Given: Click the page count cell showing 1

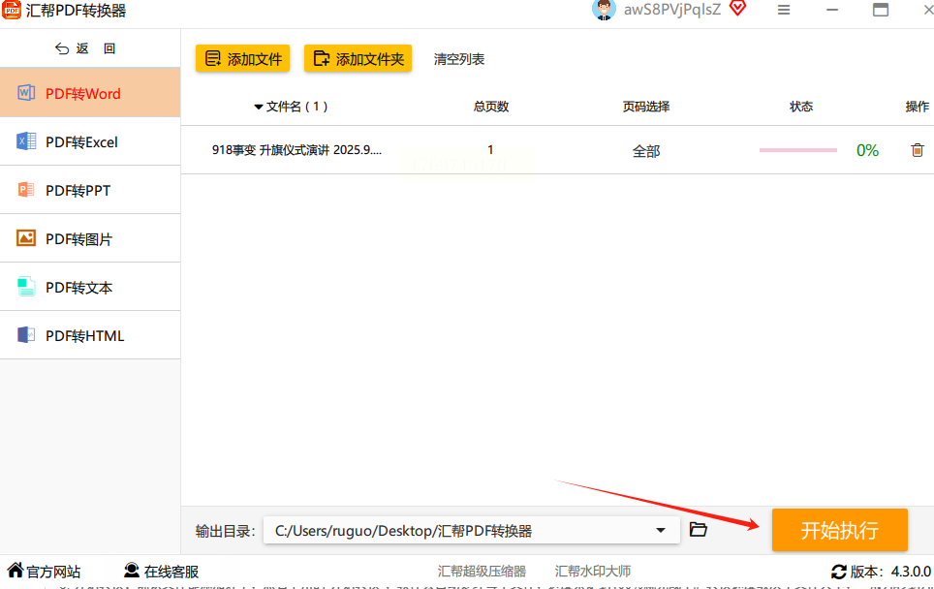Looking at the screenshot, I should (490, 149).
